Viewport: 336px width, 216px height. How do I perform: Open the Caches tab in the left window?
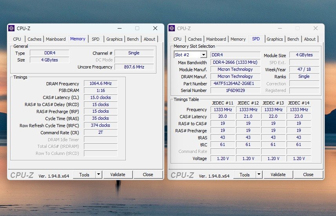click(x=35, y=39)
